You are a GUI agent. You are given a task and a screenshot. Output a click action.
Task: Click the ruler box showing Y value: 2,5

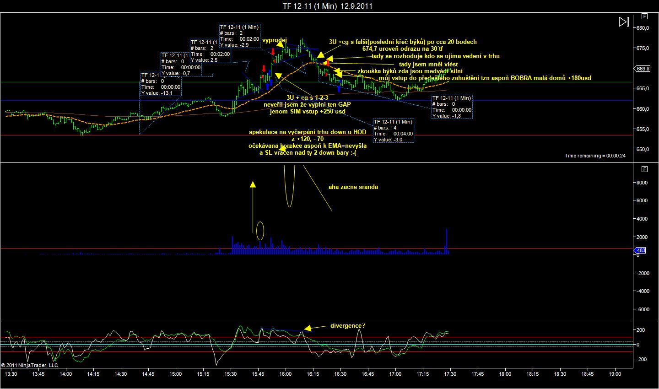(x=210, y=51)
